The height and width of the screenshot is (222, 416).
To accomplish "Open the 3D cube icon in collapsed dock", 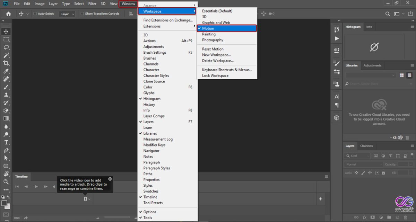I will click(337, 118).
